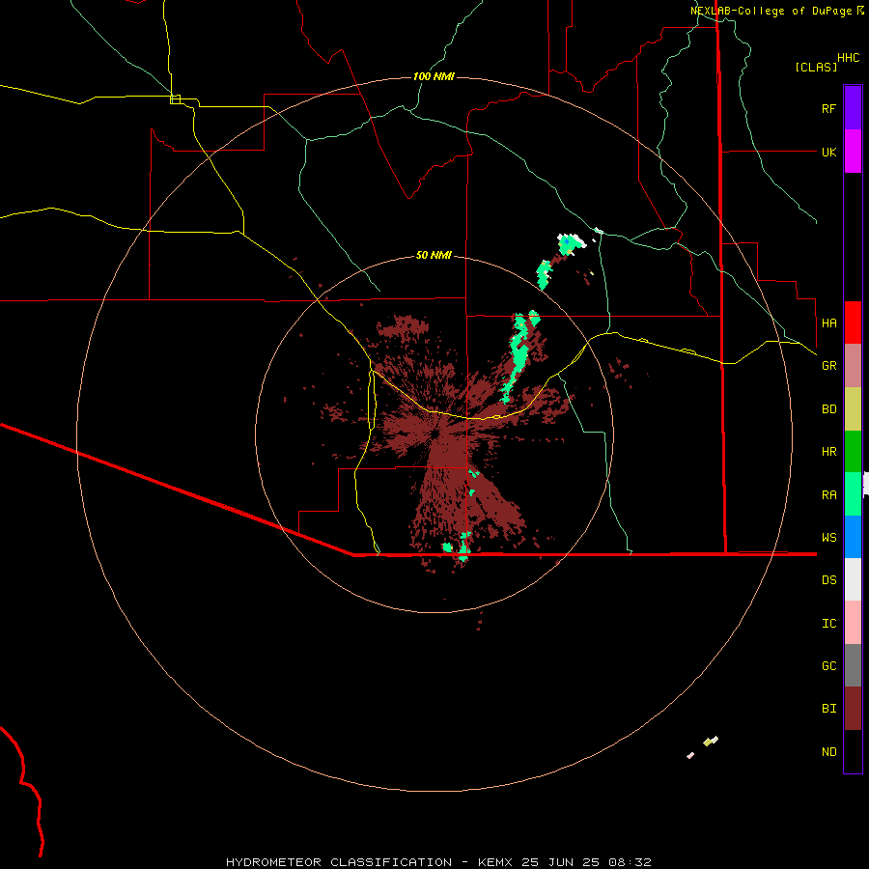Click the ND legend label
869x869 pixels.
click(x=828, y=751)
